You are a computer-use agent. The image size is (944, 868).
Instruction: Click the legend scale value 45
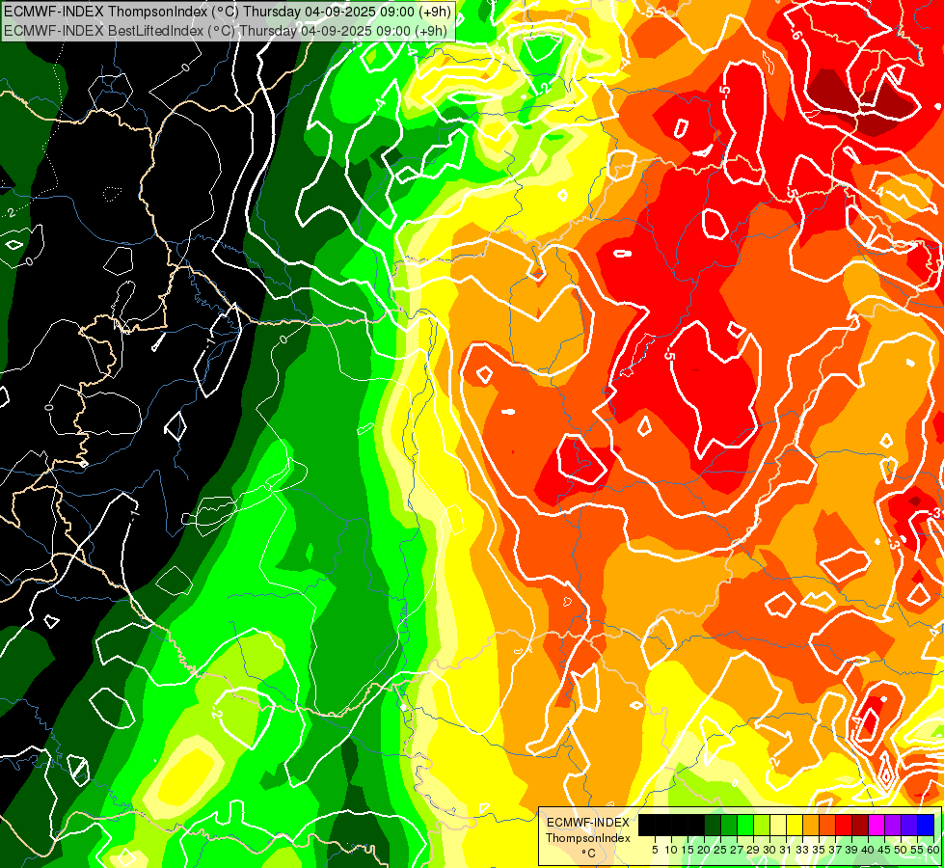(x=884, y=850)
